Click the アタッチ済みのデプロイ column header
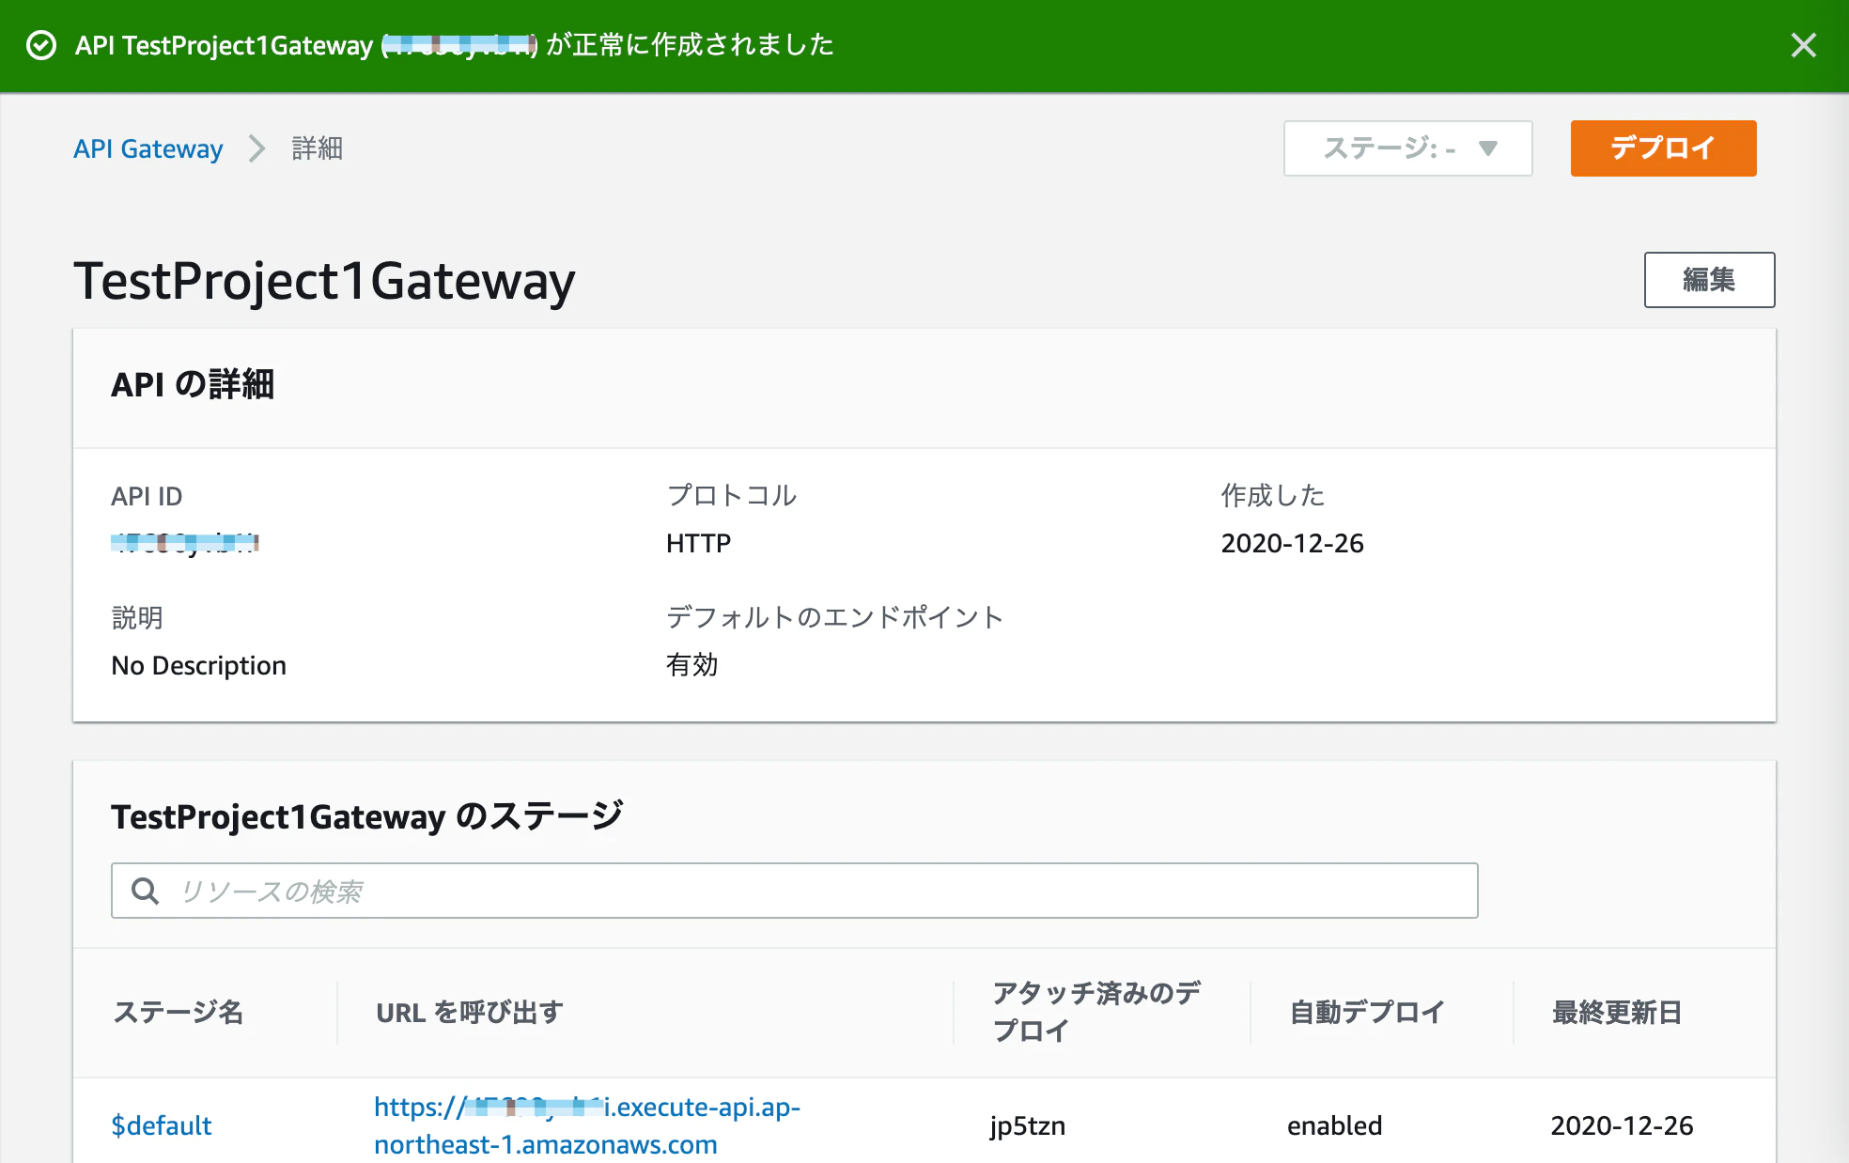The image size is (1849, 1163). point(1096,1012)
